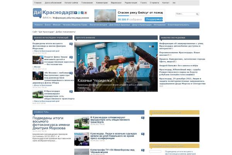Click the smoke photo in fundraising banner
Screen dimensions: 232x155
105,16
